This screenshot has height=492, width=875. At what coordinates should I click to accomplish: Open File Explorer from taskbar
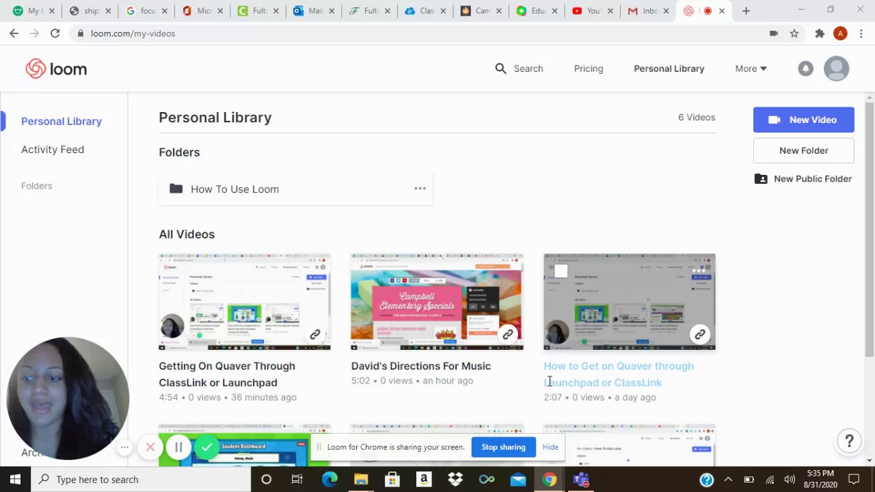(361, 479)
